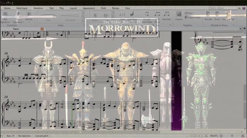
Task: Select the Piano document tab
Action: (16, 29)
